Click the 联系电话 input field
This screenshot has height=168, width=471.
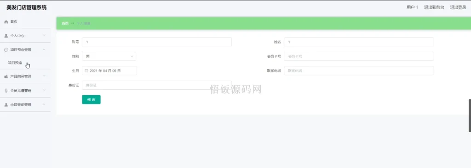click(359, 70)
